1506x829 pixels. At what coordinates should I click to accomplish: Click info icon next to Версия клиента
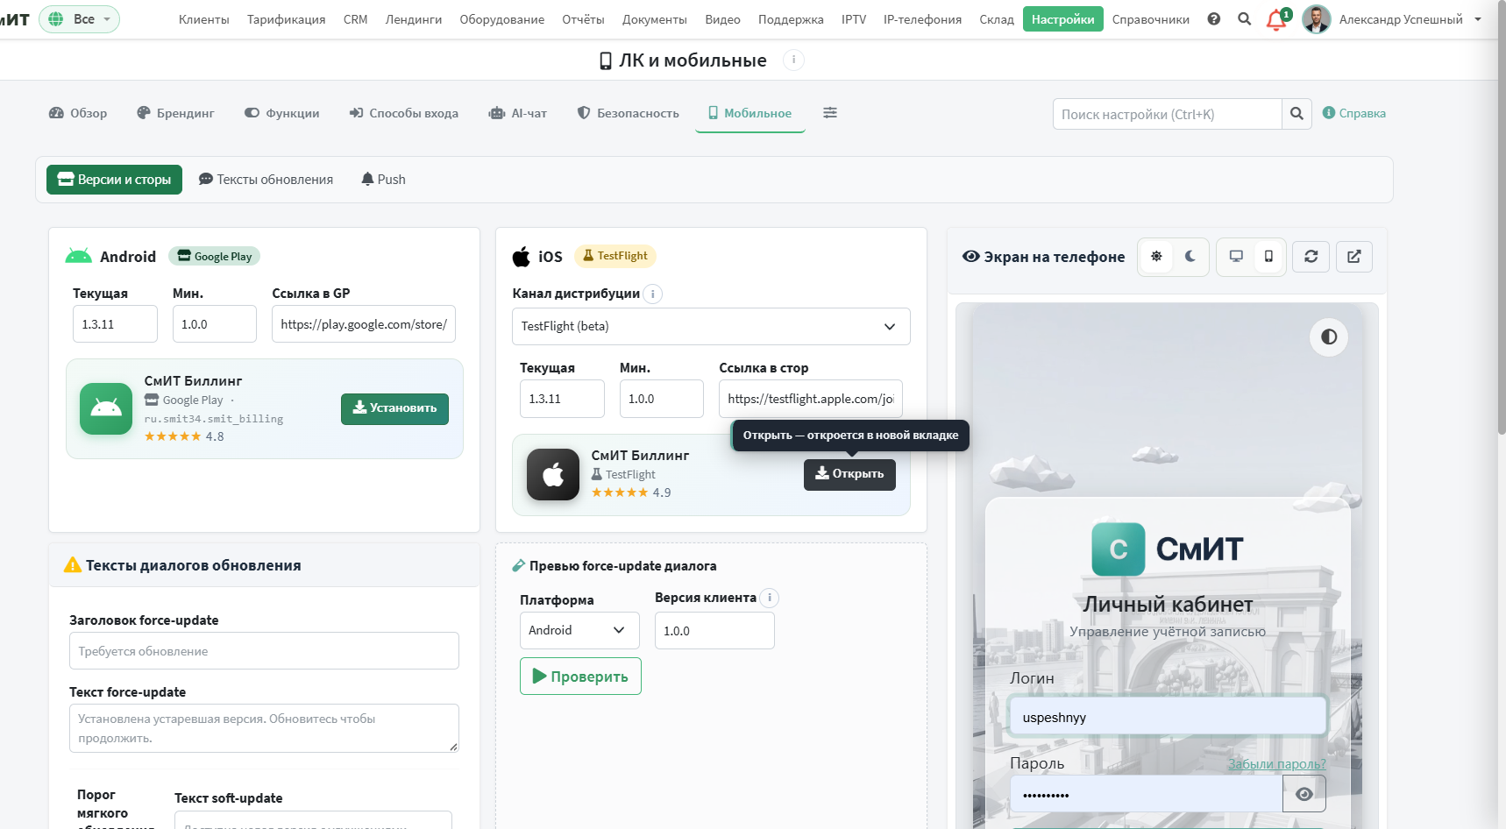click(769, 598)
